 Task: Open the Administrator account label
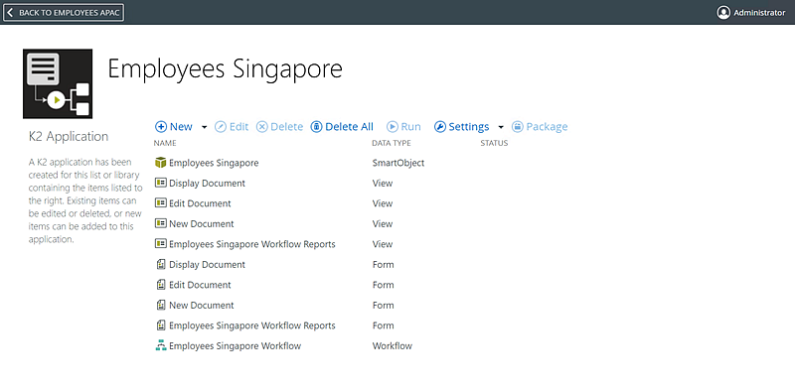tap(759, 13)
